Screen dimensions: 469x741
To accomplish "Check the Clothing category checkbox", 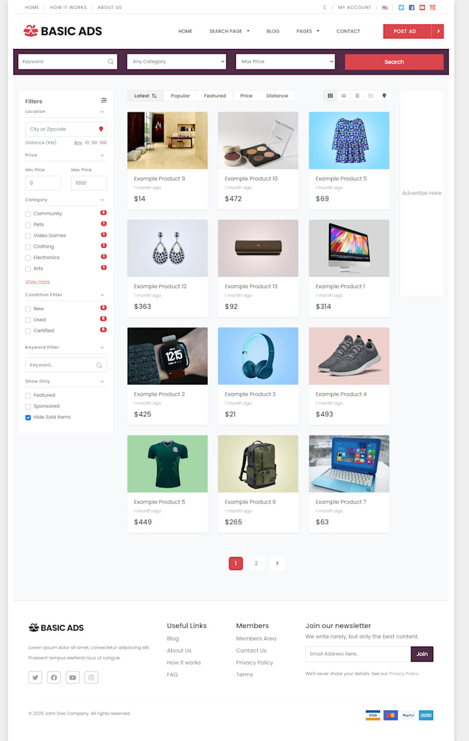I will click(x=28, y=247).
